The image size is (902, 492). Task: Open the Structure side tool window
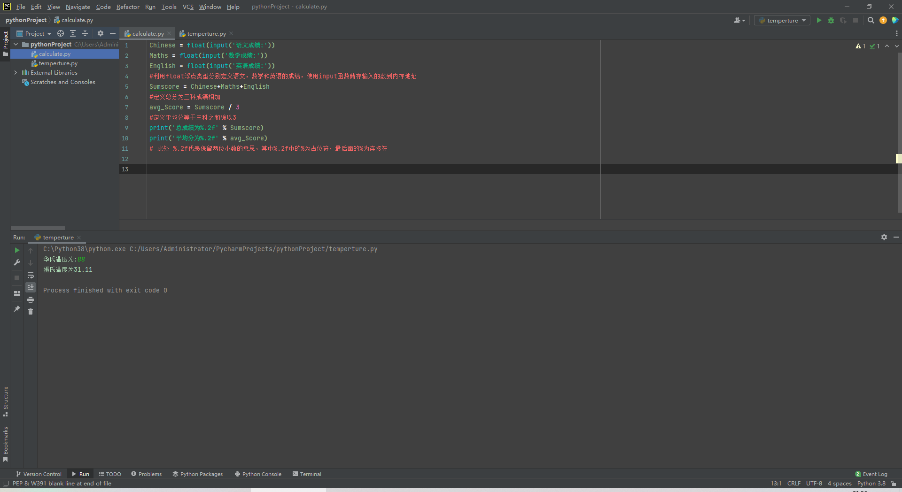(x=6, y=401)
